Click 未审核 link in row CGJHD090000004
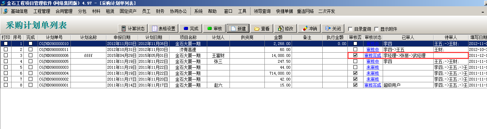Image resolution: width=487 pixels, height=129 pixels. [373, 73]
